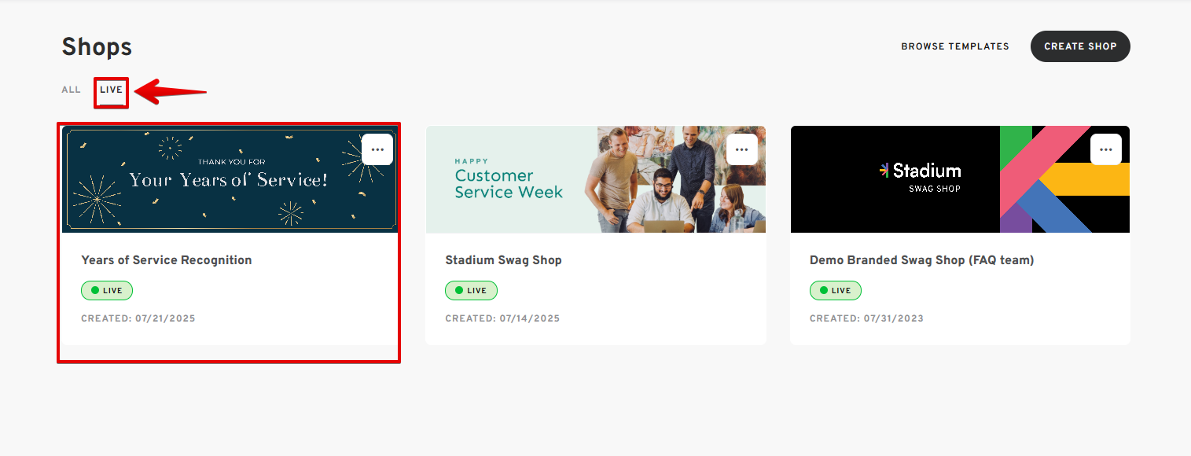
Task: Open the Years of Service Recognition title
Action: [x=167, y=260]
